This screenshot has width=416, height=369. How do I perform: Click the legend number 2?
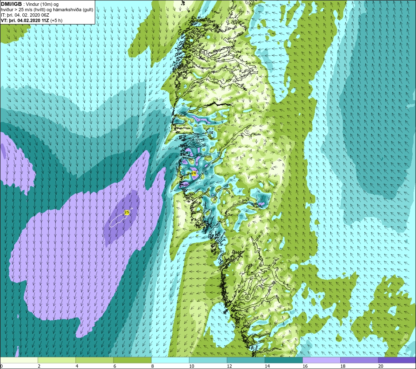pos(39,367)
